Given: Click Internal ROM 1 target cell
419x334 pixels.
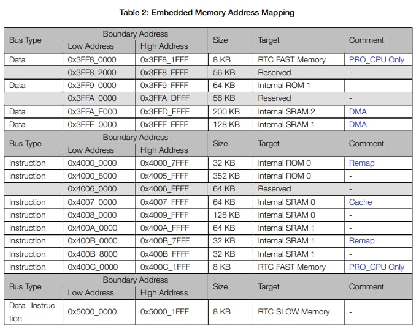Looking at the screenshot, I should [284, 86].
